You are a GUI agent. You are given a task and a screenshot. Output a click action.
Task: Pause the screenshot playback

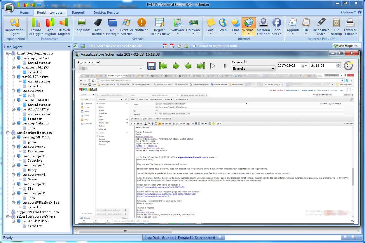225,66
